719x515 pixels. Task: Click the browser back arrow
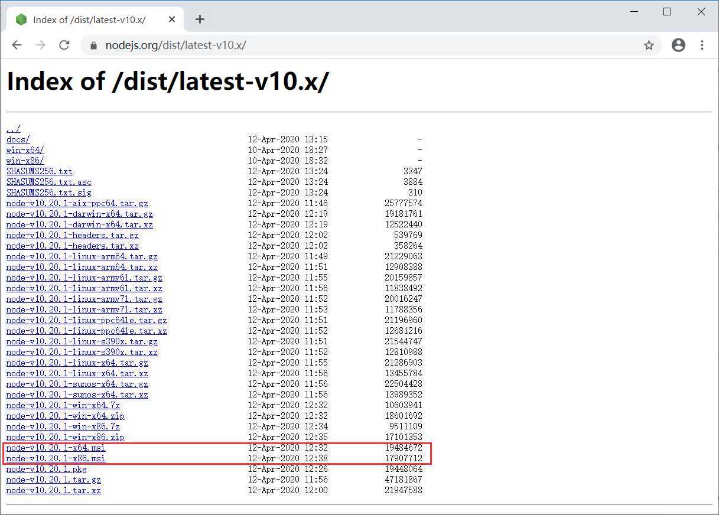coord(17,45)
